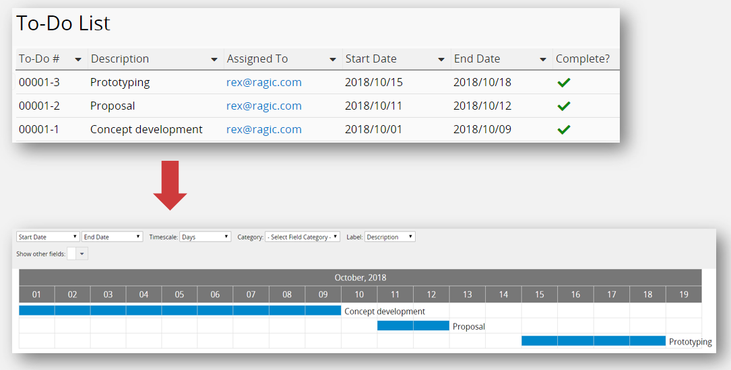Open the Timescale Days dropdown
This screenshot has width=731, height=370.
click(205, 237)
